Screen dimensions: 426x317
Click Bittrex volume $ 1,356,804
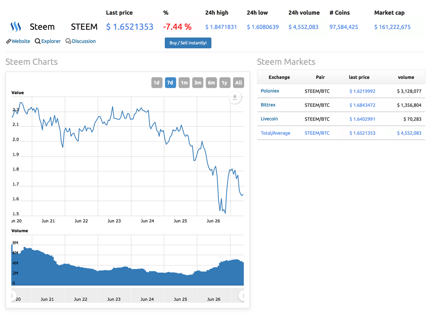point(409,105)
